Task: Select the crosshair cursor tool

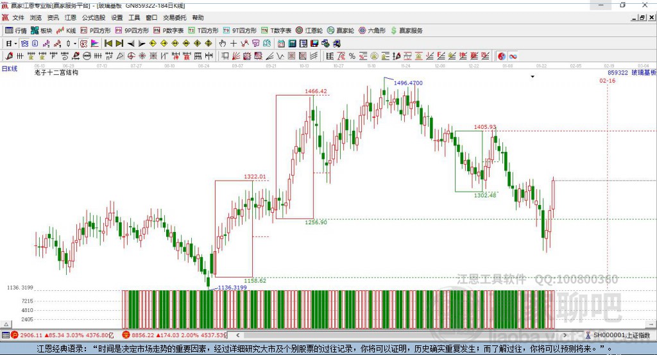Action: (x=234, y=44)
